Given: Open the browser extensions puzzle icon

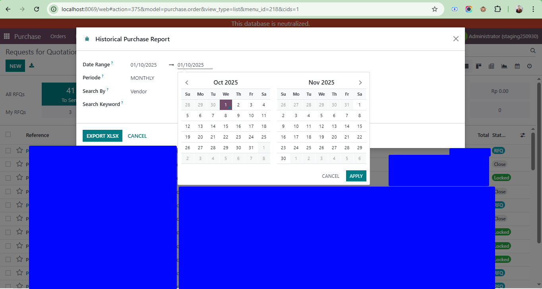Looking at the screenshot, I should coord(497,9).
